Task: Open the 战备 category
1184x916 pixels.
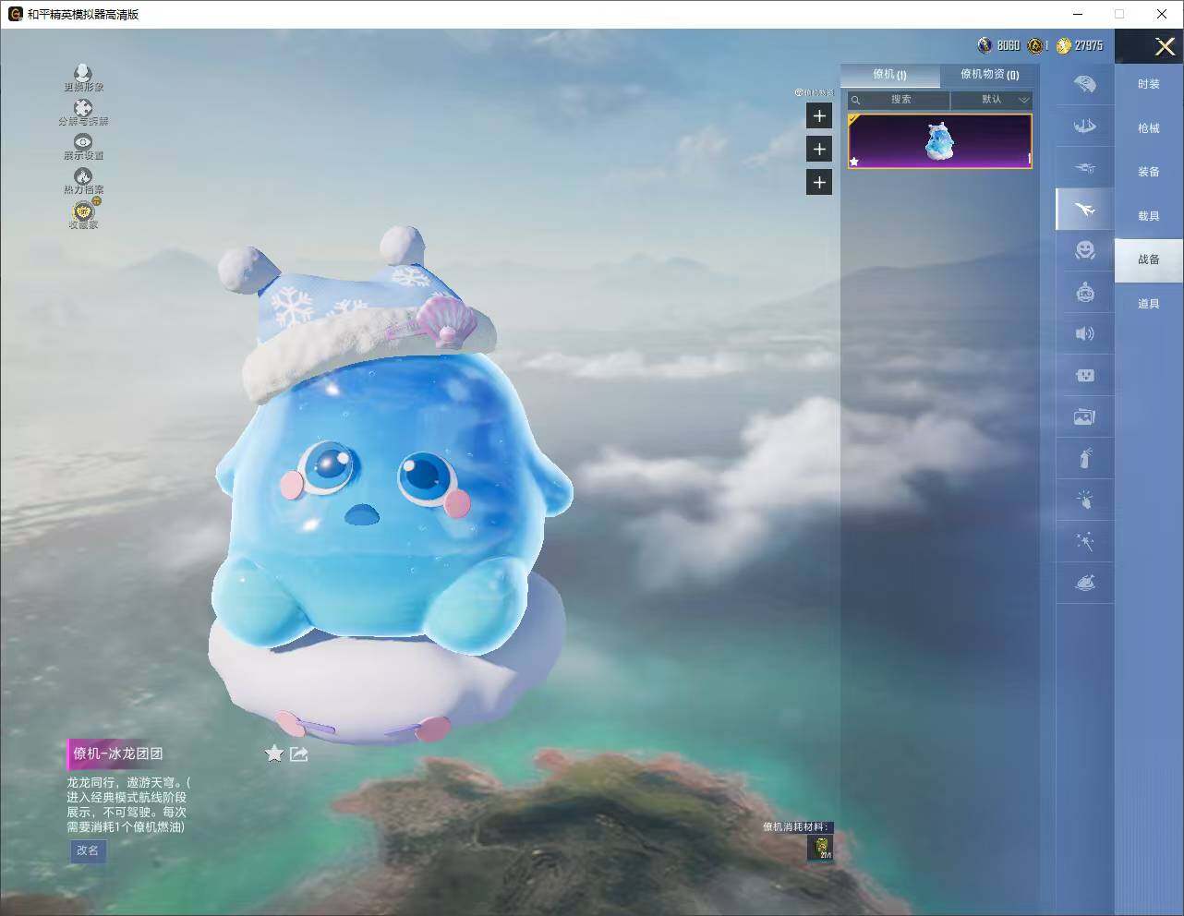Action: pyautogui.click(x=1149, y=259)
